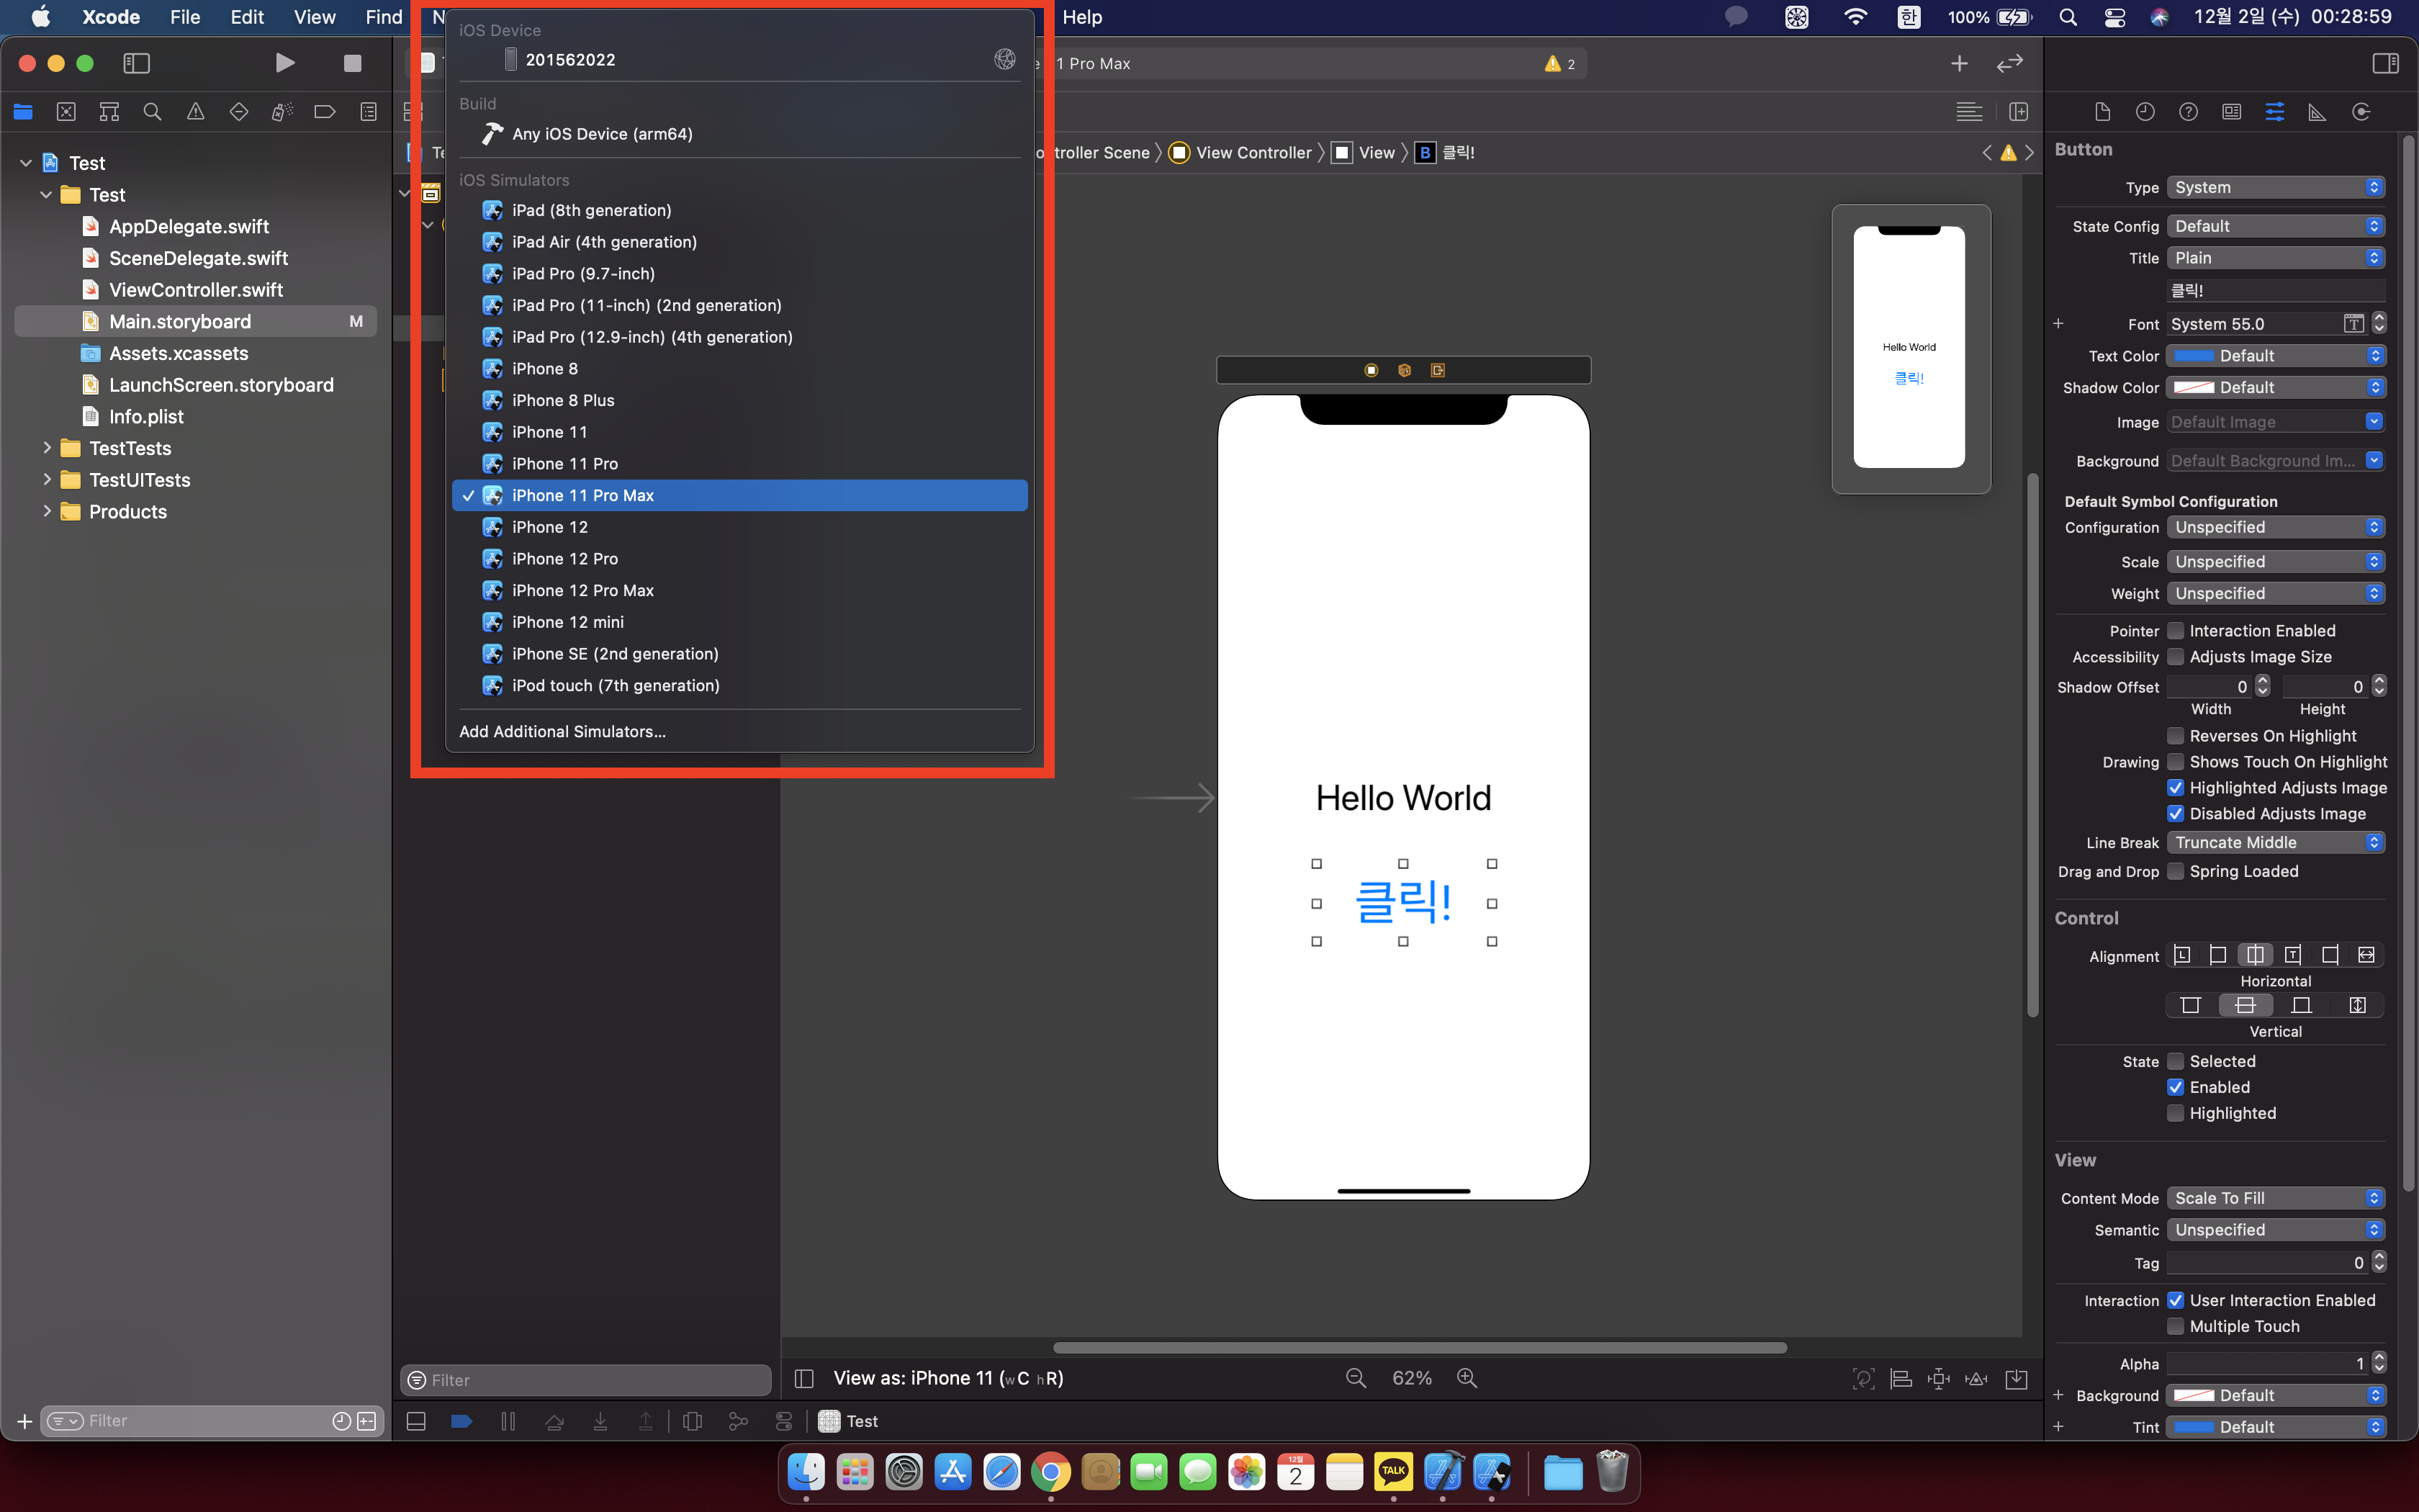Run the project with the play button

285,63
